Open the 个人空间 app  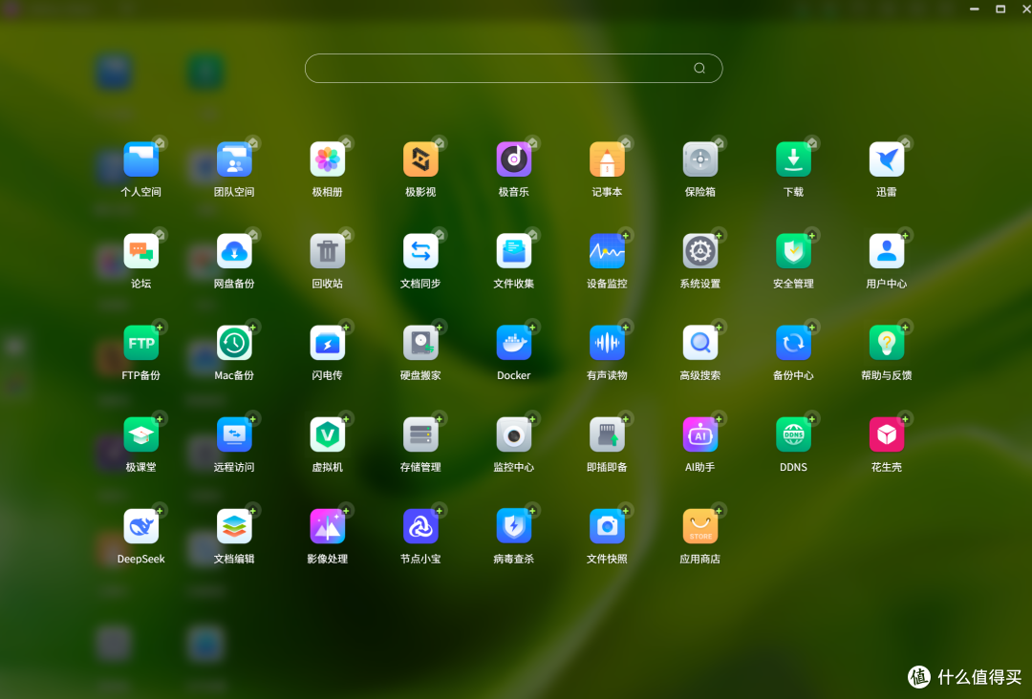(x=140, y=159)
